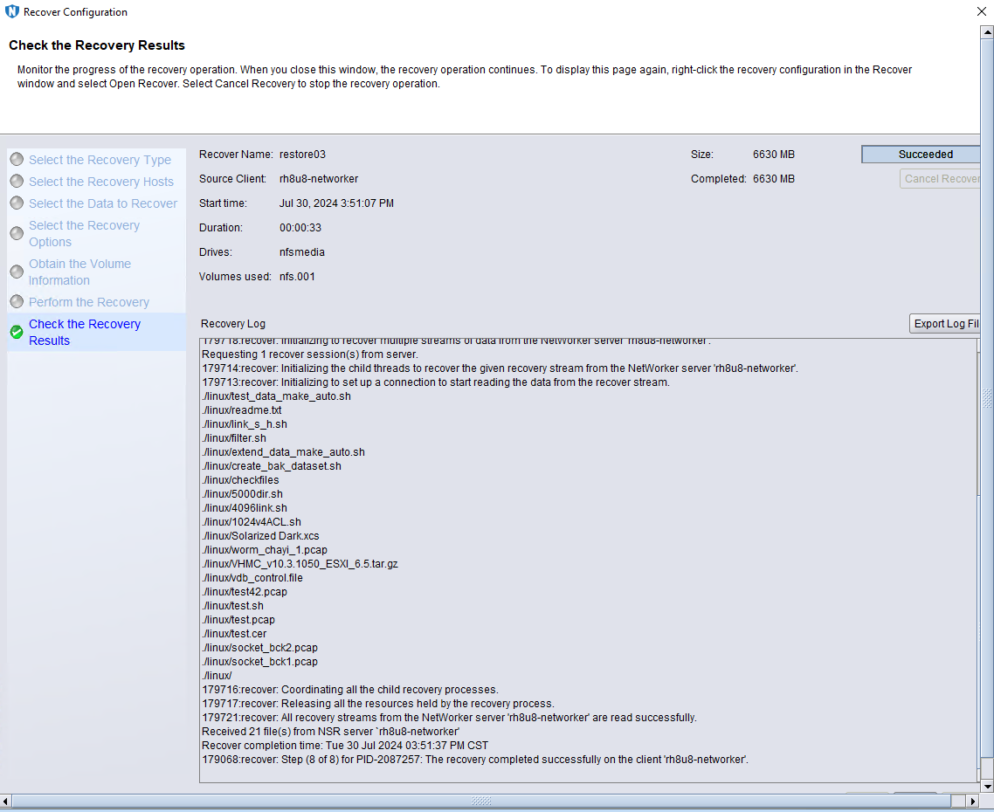Viewport: 994px width, 812px height.
Task: Jump to Select the Recovery Options step
Action: pos(84,234)
